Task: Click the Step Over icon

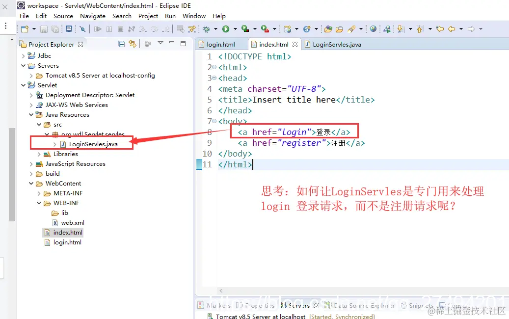Action: coord(154,29)
